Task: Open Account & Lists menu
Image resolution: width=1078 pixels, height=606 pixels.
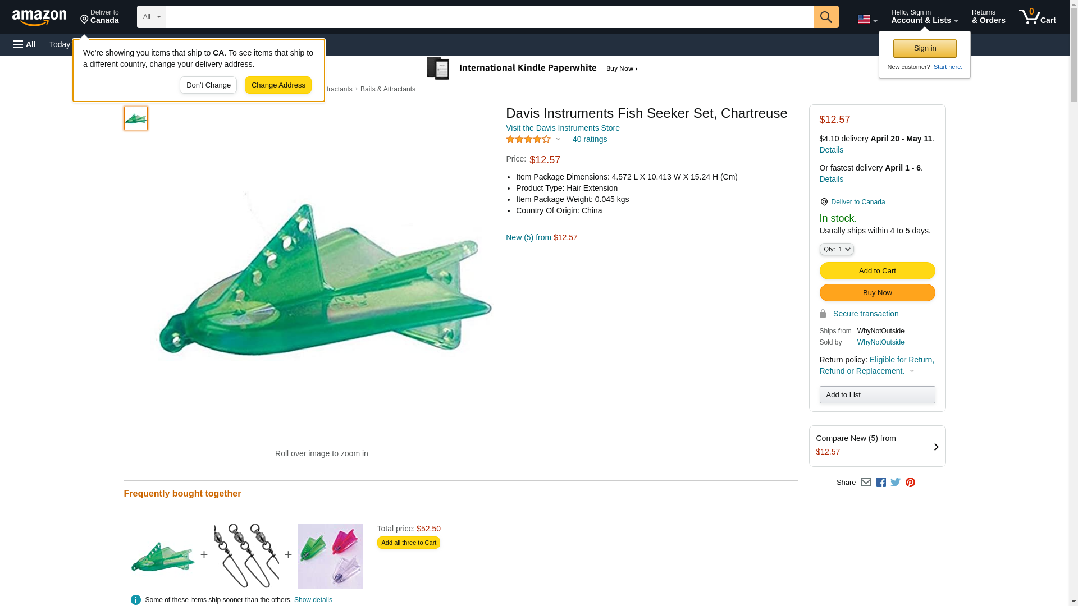Action: [x=924, y=17]
